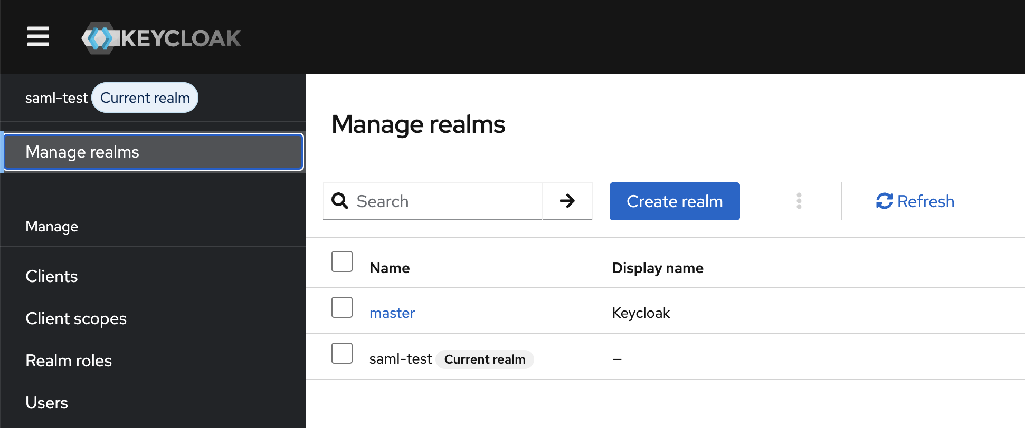
Task: Click the Manage realms page title
Action: click(x=419, y=124)
